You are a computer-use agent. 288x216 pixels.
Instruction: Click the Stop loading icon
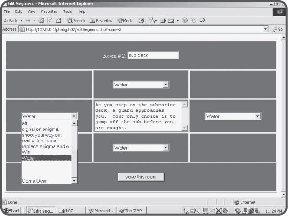pos(42,21)
